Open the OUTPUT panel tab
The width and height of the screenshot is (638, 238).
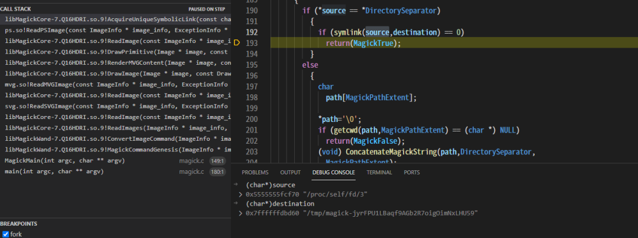coord(290,173)
